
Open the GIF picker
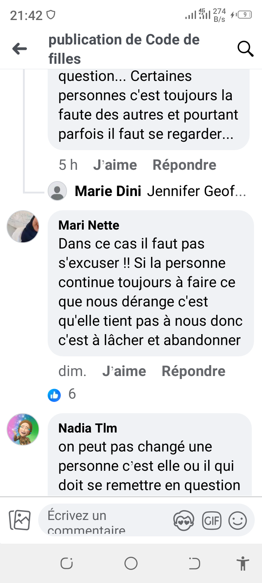coord(211,520)
